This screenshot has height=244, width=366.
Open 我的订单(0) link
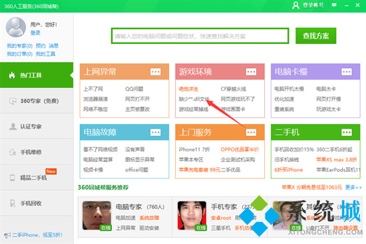click(19, 54)
